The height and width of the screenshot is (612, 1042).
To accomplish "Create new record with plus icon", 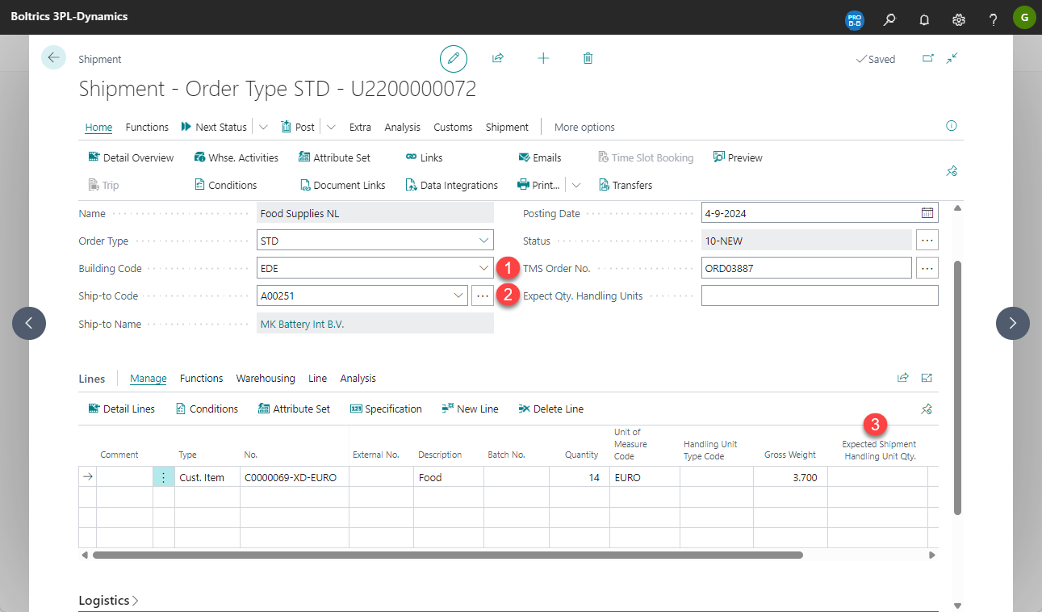I will pyautogui.click(x=543, y=58).
